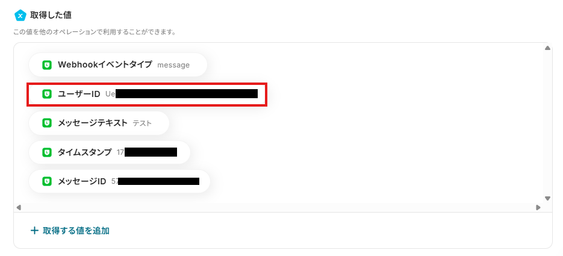Click the green LINE icon beside ユーザーID
The image size is (563, 256).
click(x=47, y=94)
